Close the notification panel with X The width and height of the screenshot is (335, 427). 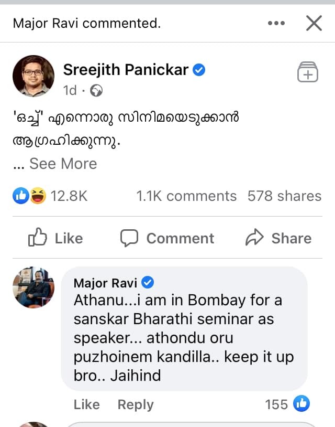[314, 23]
